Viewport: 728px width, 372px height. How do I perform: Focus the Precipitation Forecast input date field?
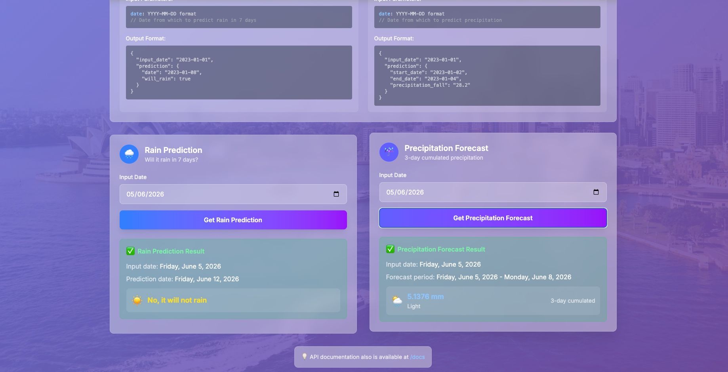493,192
